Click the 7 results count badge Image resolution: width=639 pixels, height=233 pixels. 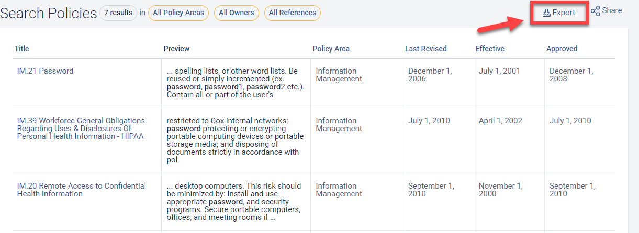[118, 13]
